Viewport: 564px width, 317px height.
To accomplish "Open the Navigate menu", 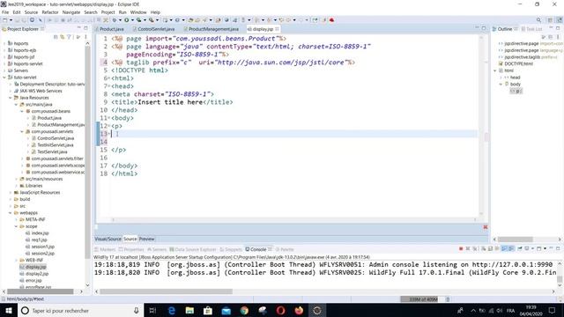I will coord(71,12).
